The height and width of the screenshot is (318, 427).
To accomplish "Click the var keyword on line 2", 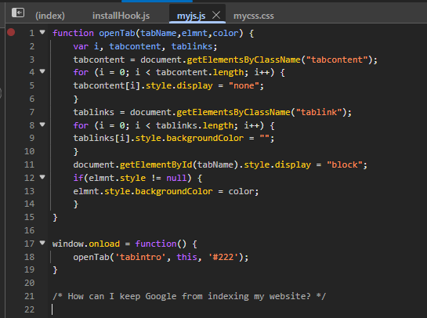I will click(81, 46).
